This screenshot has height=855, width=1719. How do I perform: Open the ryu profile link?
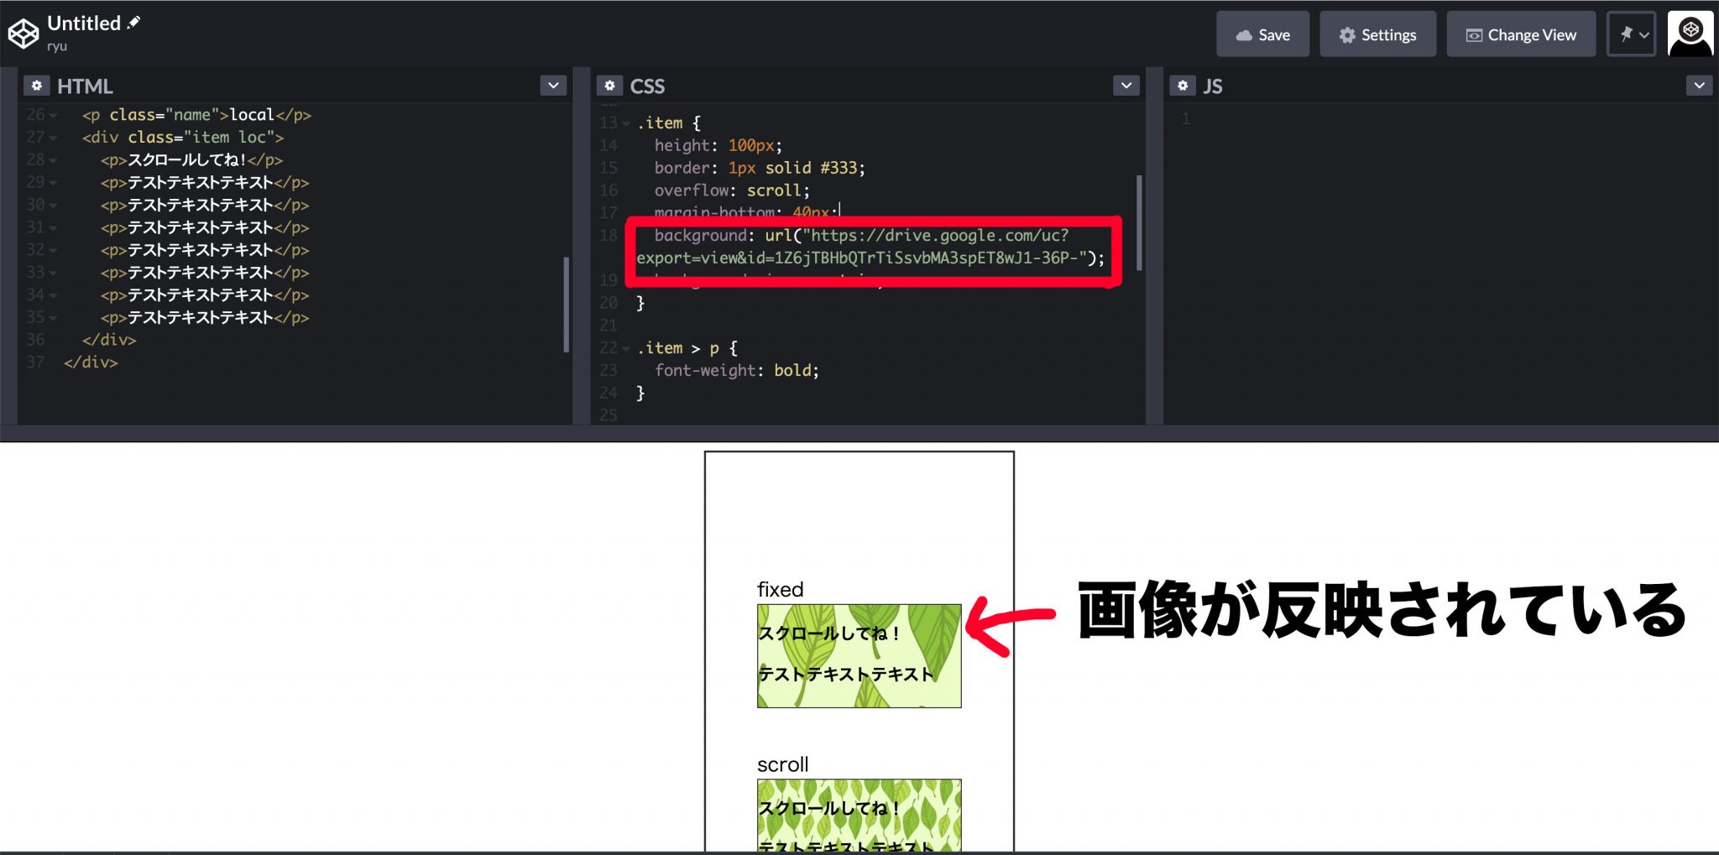(57, 47)
